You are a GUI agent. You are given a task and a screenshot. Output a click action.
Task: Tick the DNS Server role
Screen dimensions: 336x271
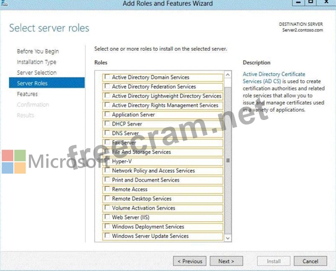[107, 133]
